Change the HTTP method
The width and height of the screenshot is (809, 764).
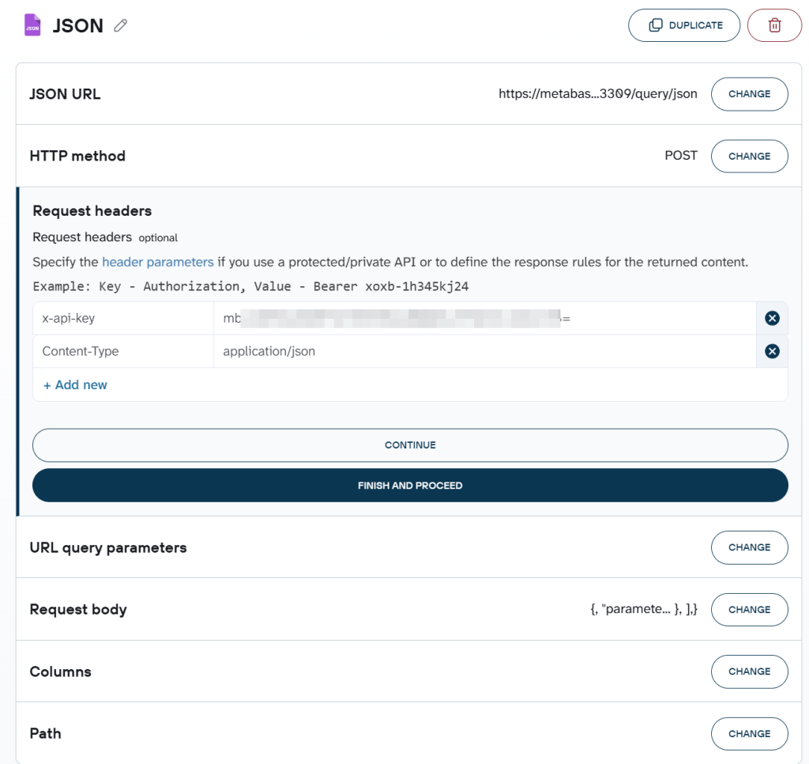(749, 156)
